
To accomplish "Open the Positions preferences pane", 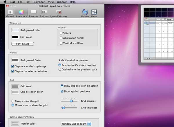I will pos(44,13).
